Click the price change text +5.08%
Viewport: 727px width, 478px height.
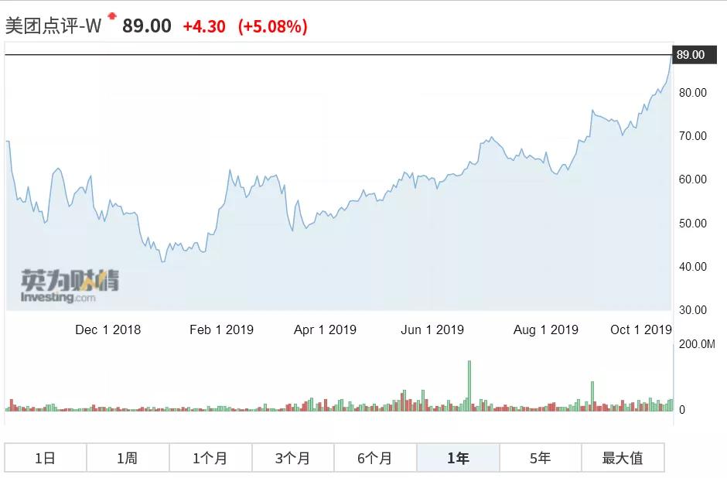coord(275,26)
